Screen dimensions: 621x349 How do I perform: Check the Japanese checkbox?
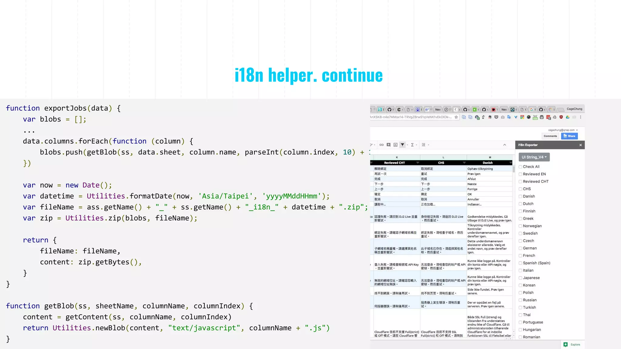[x=520, y=278]
